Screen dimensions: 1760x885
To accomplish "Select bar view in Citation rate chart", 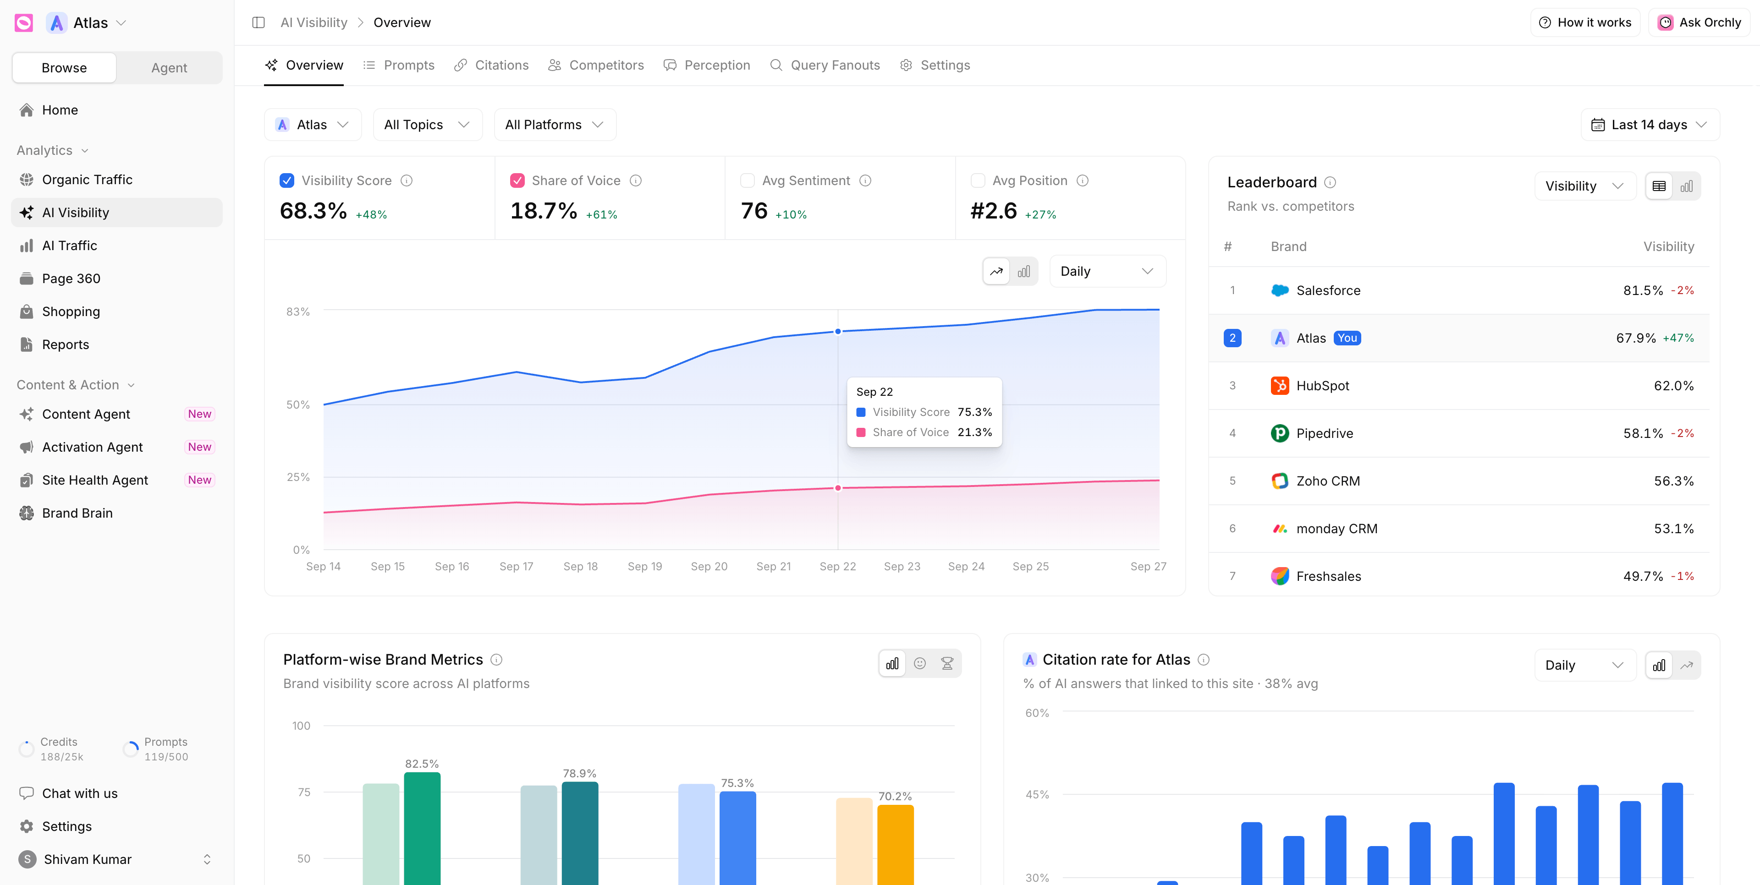I will [x=1659, y=665].
